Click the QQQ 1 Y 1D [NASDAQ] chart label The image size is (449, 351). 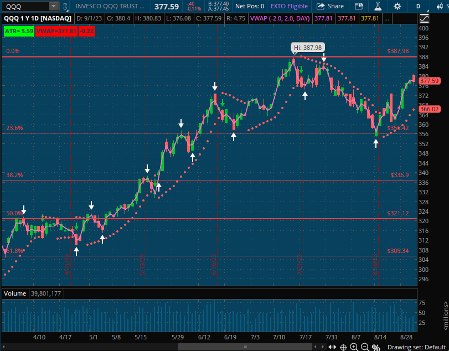pos(37,19)
